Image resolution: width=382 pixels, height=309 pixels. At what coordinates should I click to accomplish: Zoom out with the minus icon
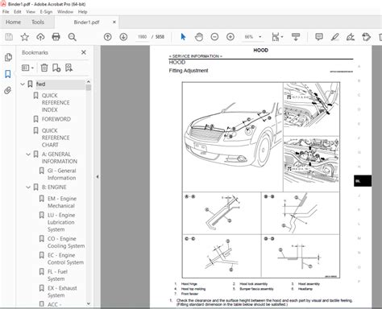pyautogui.click(x=214, y=37)
